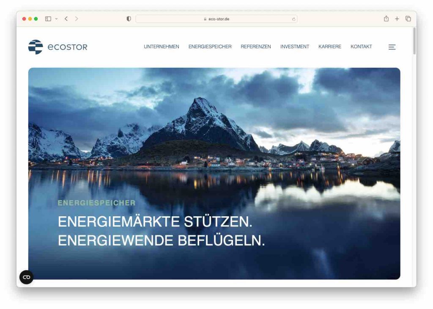
Task: Open the Share icon in toolbar
Action: 386,19
